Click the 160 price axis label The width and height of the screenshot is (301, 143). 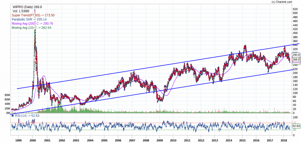(x=295, y=81)
